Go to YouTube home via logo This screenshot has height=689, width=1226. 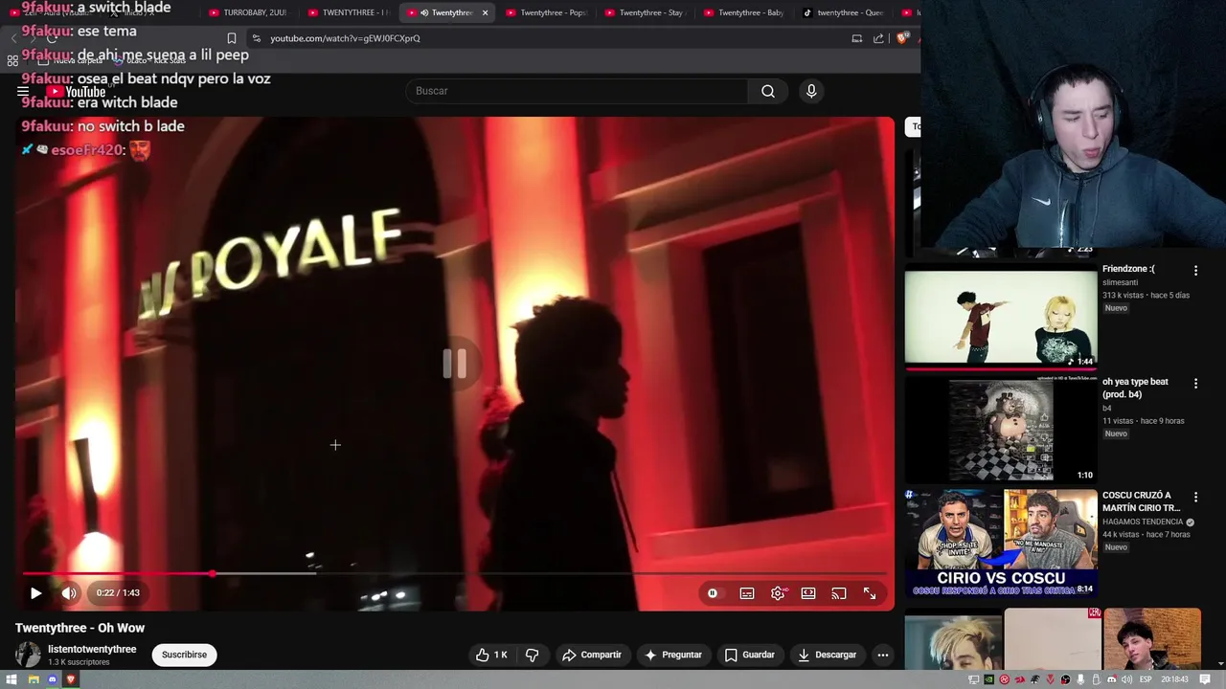pos(76,92)
